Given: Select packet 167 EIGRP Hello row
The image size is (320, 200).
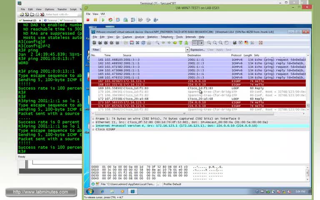Looking at the screenshot, I should coord(198,81).
